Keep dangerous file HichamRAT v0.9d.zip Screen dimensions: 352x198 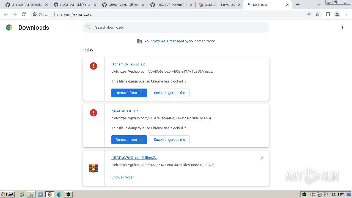[x=169, y=93]
